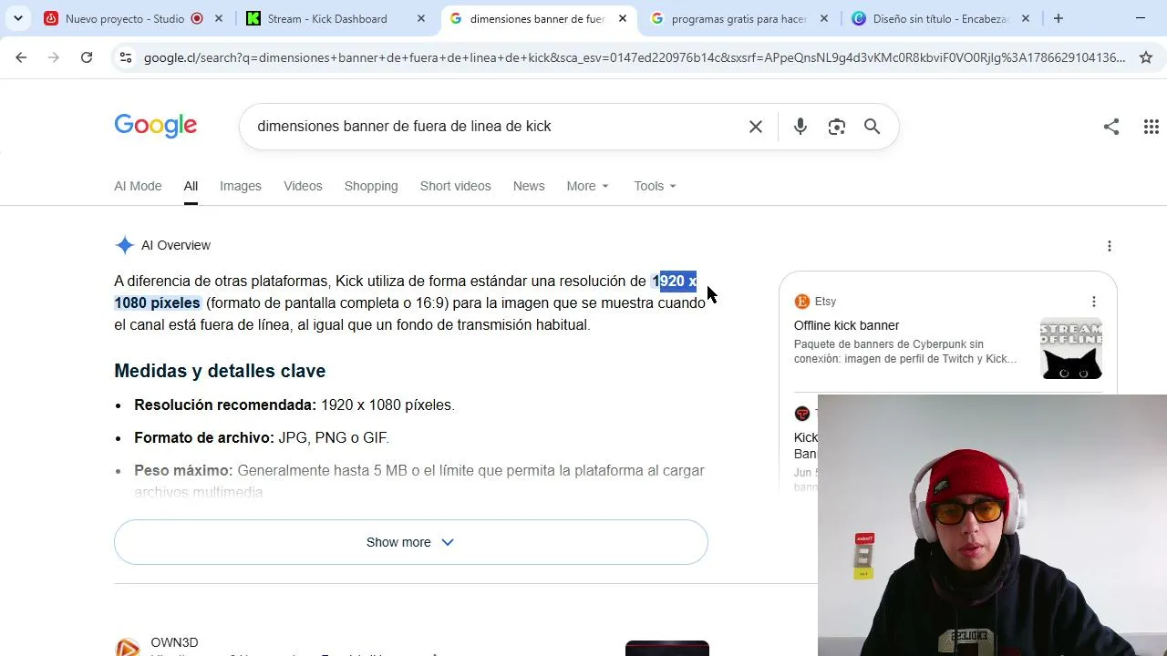Image resolution: width=1167 pixels, height=656 pixels.
Task: Switch to programas gratis para hacer tab
Action: tap(738, 18)
